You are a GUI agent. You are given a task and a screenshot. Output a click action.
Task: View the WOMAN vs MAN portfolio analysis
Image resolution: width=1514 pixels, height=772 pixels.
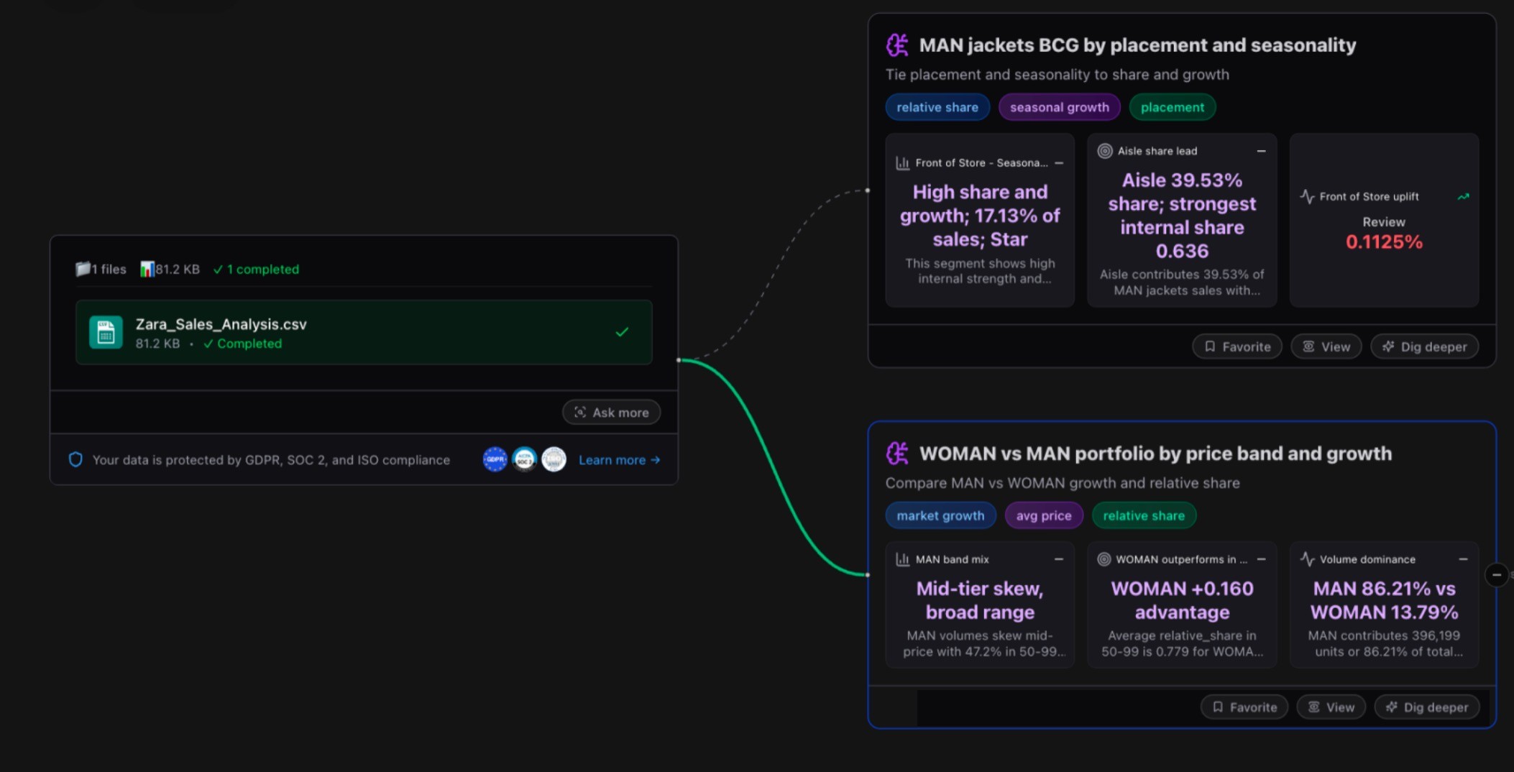tap(1331, 707)
